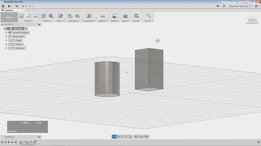261x146 pixels.
Task: Expand the Document Settings node
Action: [x=7, y=32]
